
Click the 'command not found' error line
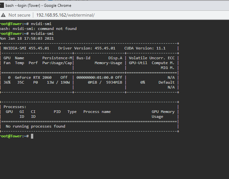(38, 29)
